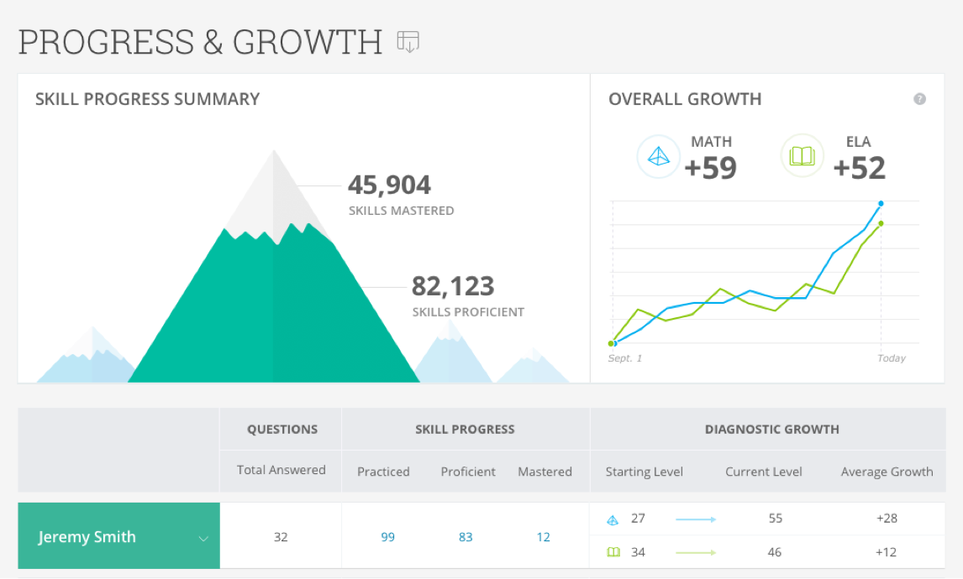
Task: Click the 12 Mastered skills count
Action: point(544,536)
